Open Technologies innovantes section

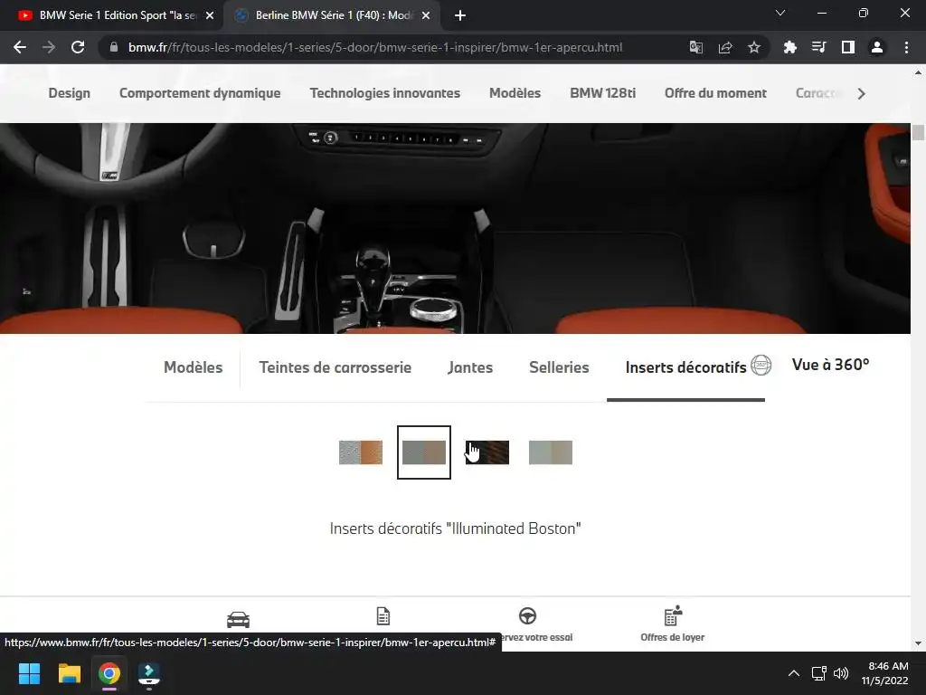(x=385, y=93)
